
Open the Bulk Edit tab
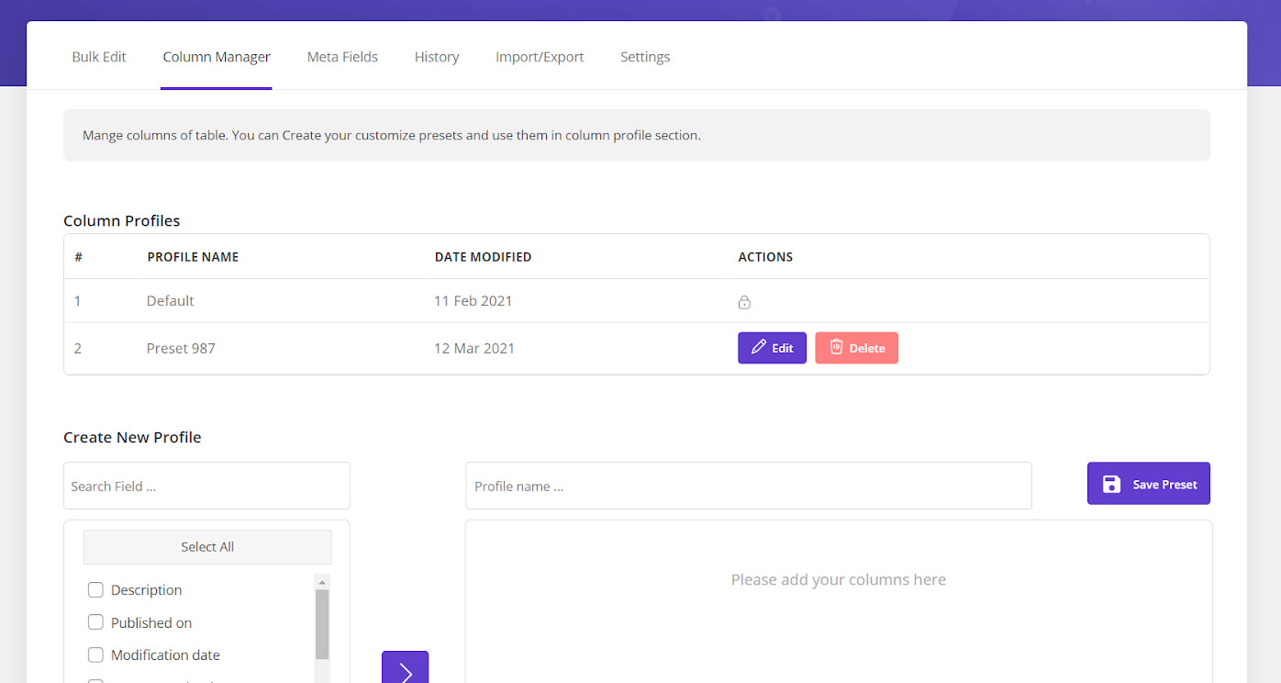99,57
